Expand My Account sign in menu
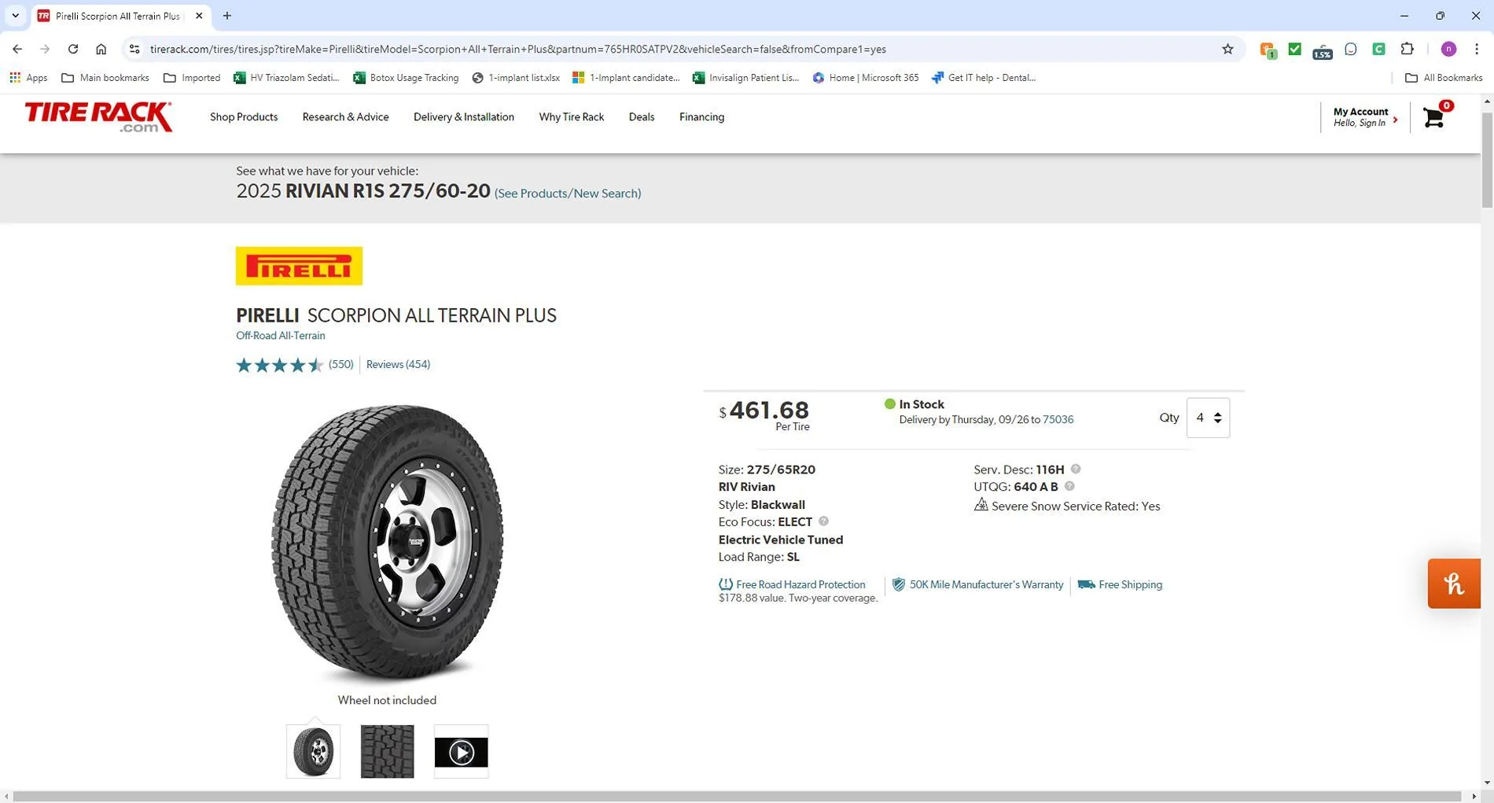This screenshot has width=1494, height=803. pos(1366,117)
